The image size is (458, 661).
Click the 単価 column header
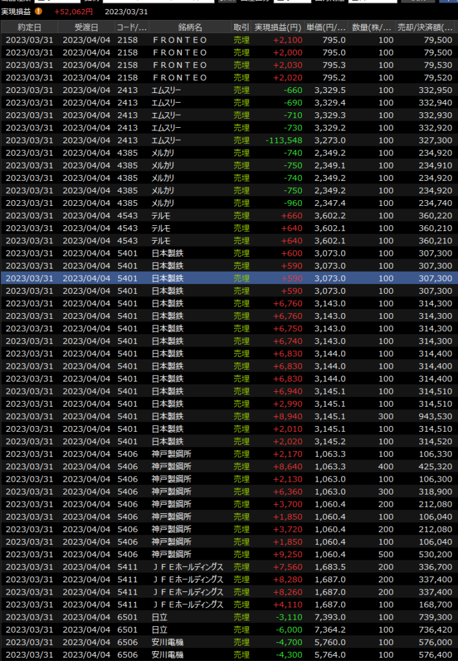pos(326,27)
